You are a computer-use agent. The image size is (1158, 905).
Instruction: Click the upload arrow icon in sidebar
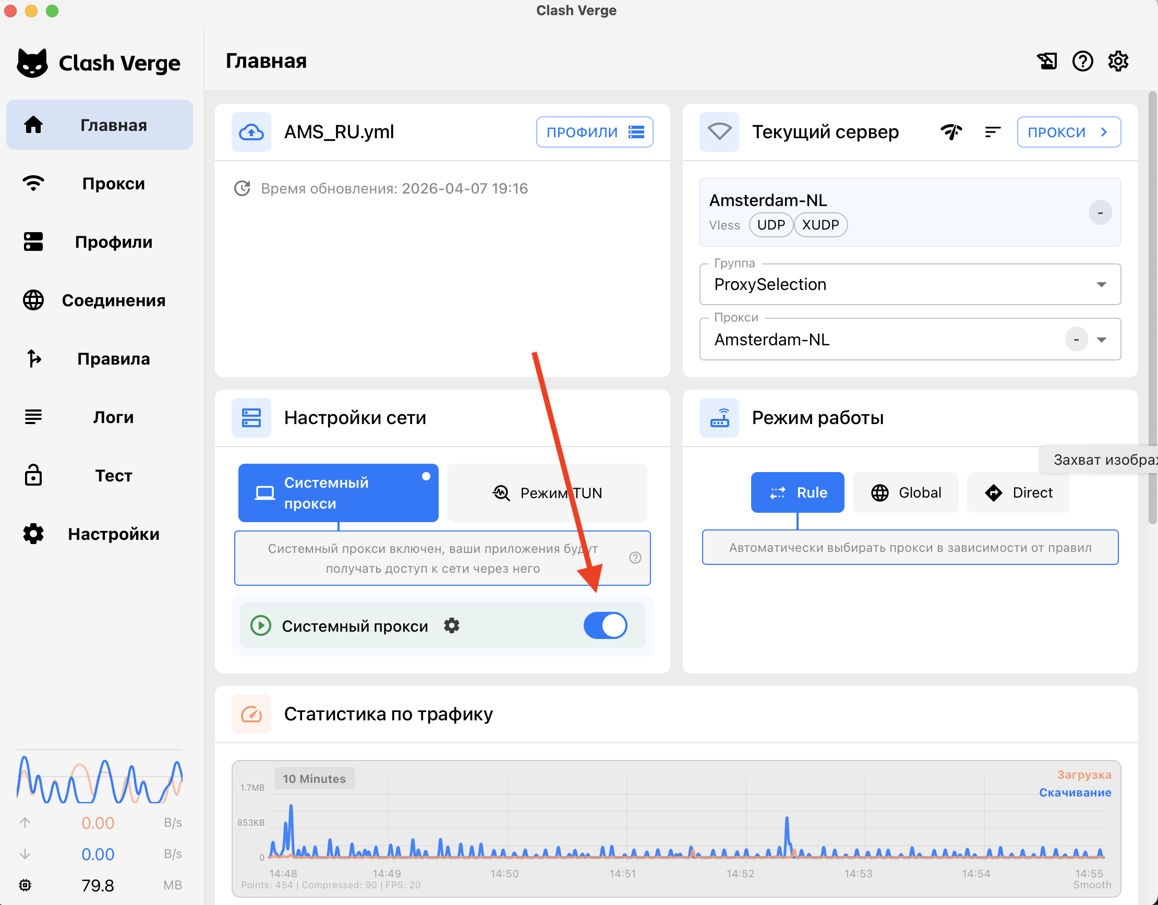tap(25, 822)
